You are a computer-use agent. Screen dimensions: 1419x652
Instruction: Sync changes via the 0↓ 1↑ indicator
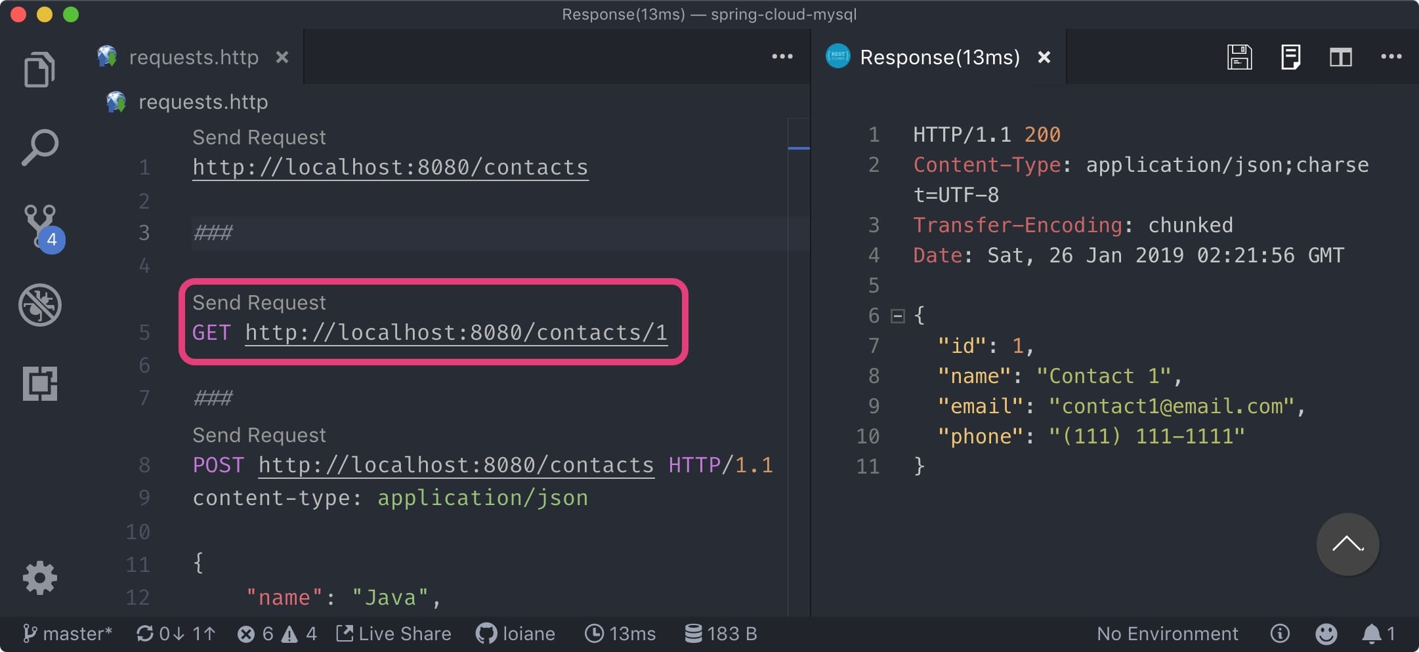coord(175,633)
